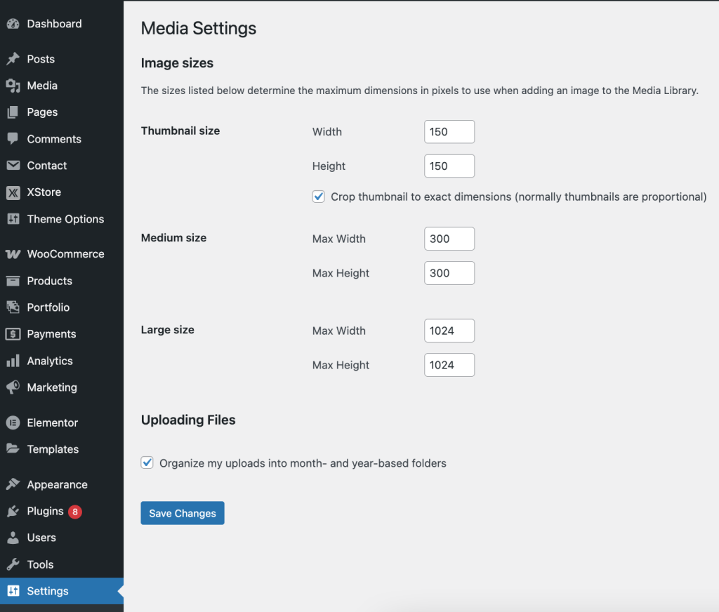Uncheck Crop thumbnail to exact dimensions
The image size is (719, 612).
(319, 197)
